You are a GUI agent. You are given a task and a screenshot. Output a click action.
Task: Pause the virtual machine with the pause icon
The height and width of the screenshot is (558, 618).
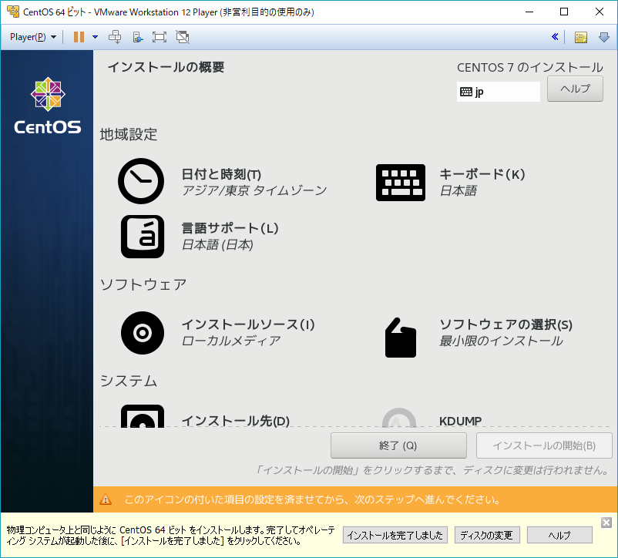(79, 37)
